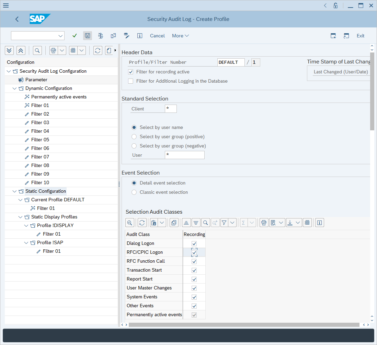Select Classic event selection radio button
Image resolution: width=377 pixels, height=345 pixels.
pyautogui.click(x=134, y=192)
